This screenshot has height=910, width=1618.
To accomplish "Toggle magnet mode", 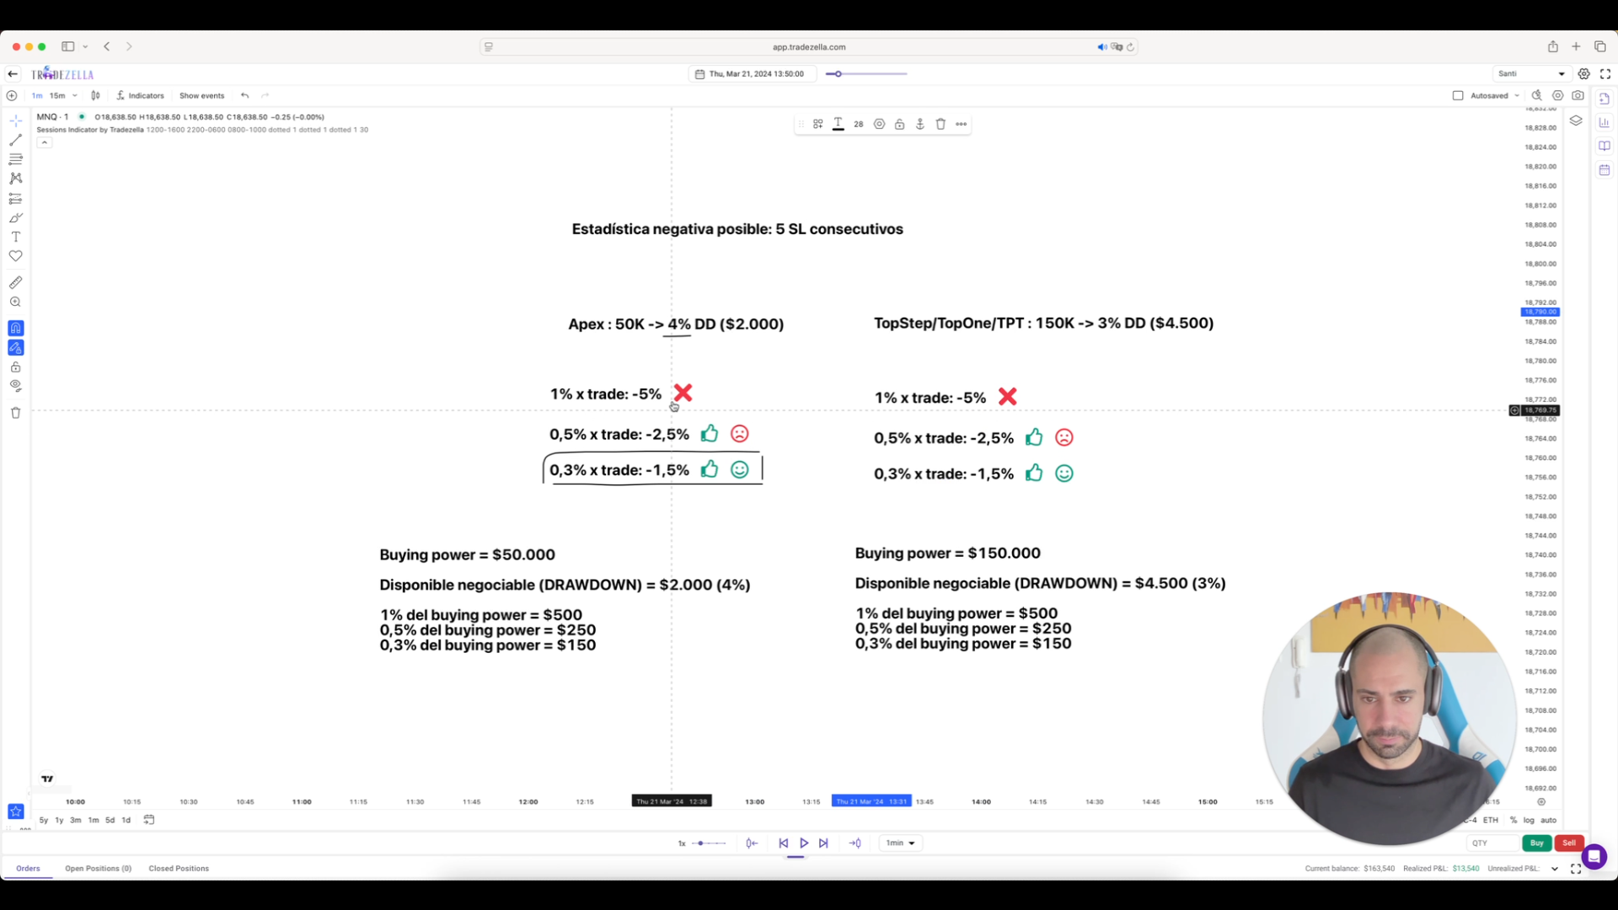I will pos(15,329).
